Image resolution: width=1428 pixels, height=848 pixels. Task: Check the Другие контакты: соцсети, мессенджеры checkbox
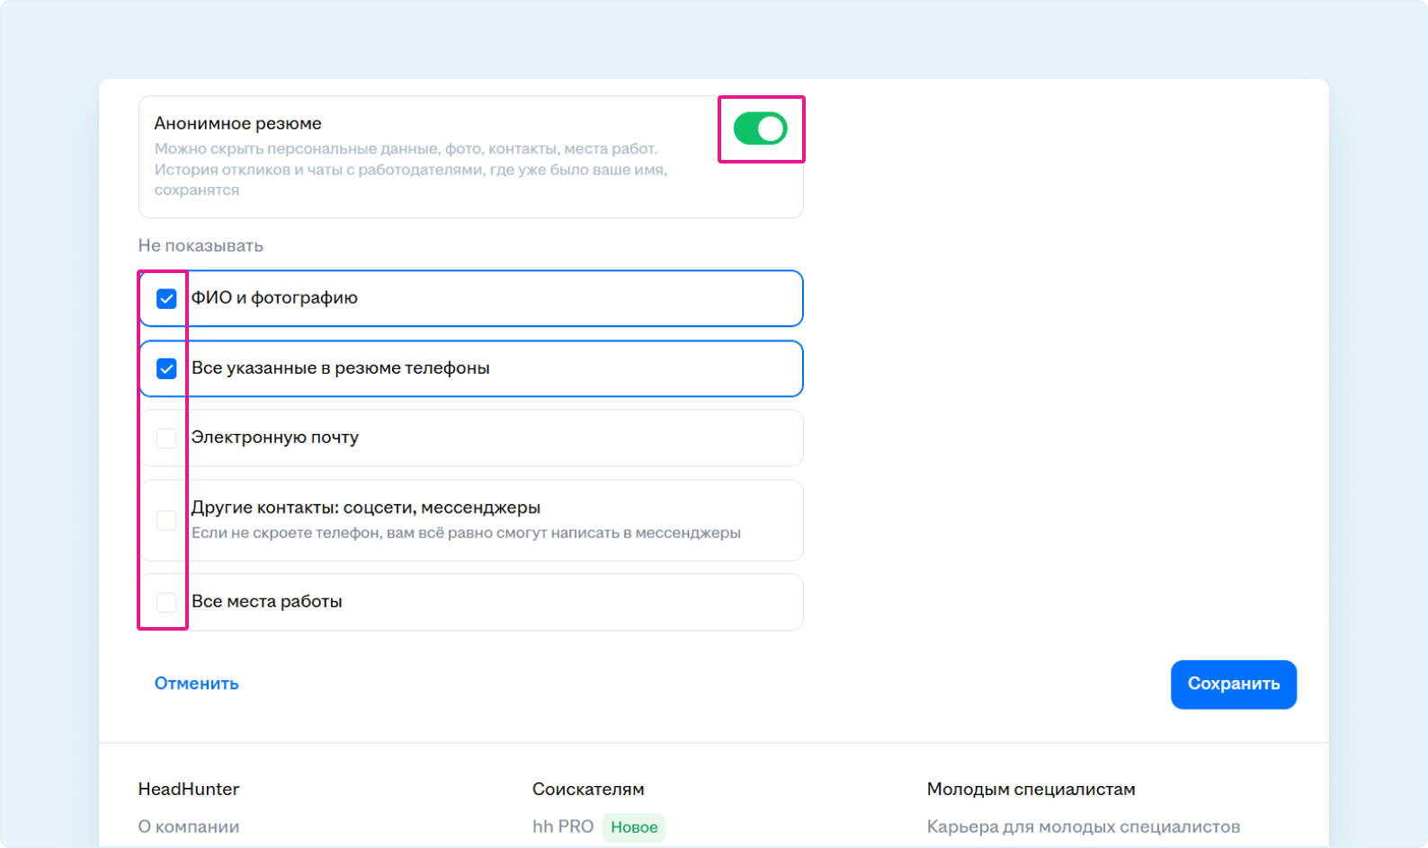(x=166, y=520)
